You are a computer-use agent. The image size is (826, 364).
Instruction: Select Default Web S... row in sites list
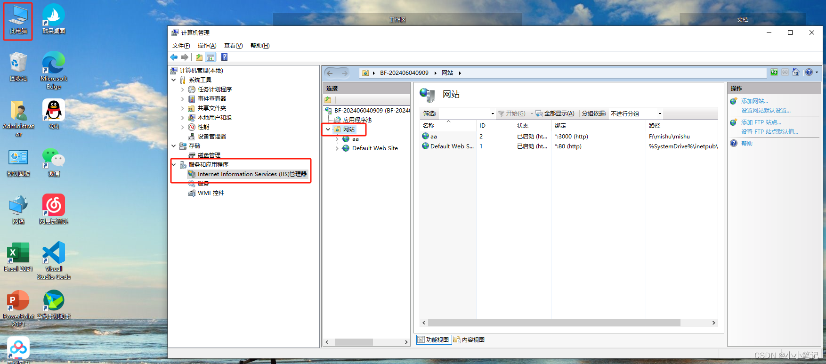tap(568, 146)
